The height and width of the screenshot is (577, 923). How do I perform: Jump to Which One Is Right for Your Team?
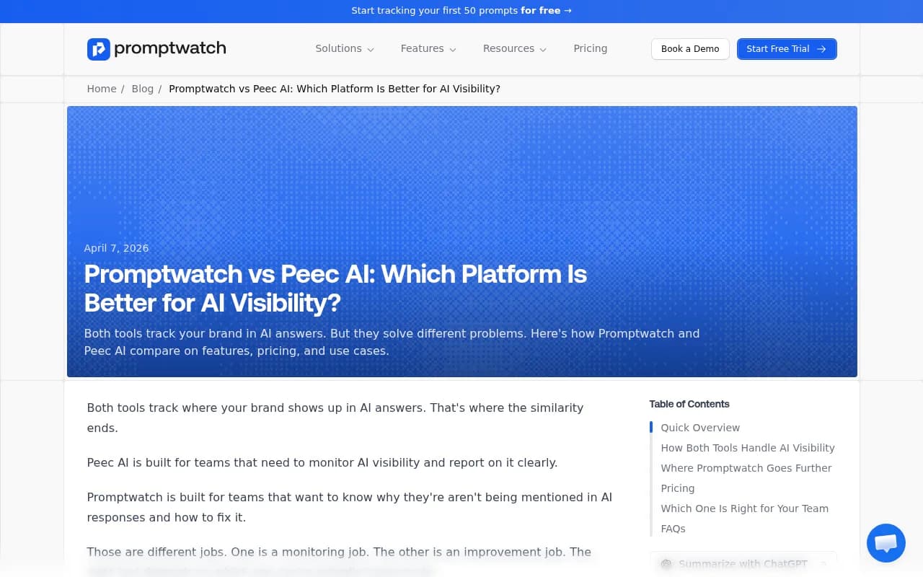745,508
